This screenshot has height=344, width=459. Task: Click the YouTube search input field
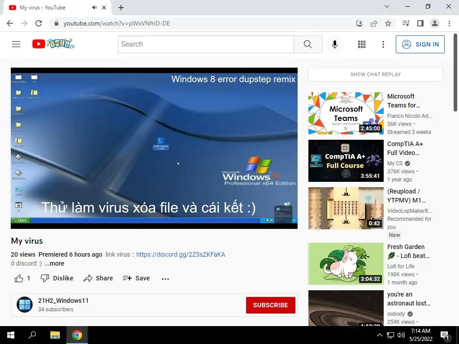click(206, 44)
